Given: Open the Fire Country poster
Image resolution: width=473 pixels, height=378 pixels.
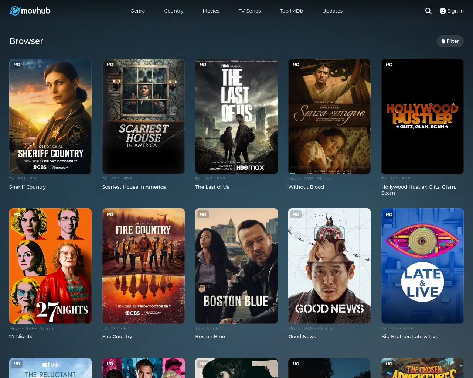Looking at the screenshot, I should coord(143,266).
